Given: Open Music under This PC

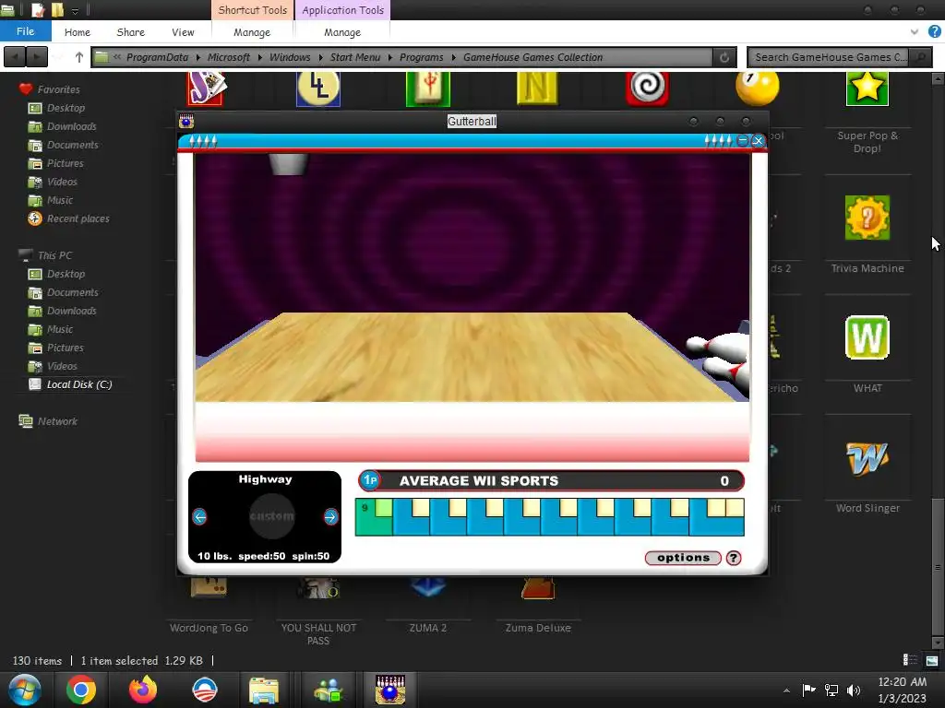Looking at the screenshot, I should 60,329.
